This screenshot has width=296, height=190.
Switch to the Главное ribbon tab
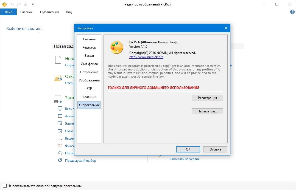(26, 12)
